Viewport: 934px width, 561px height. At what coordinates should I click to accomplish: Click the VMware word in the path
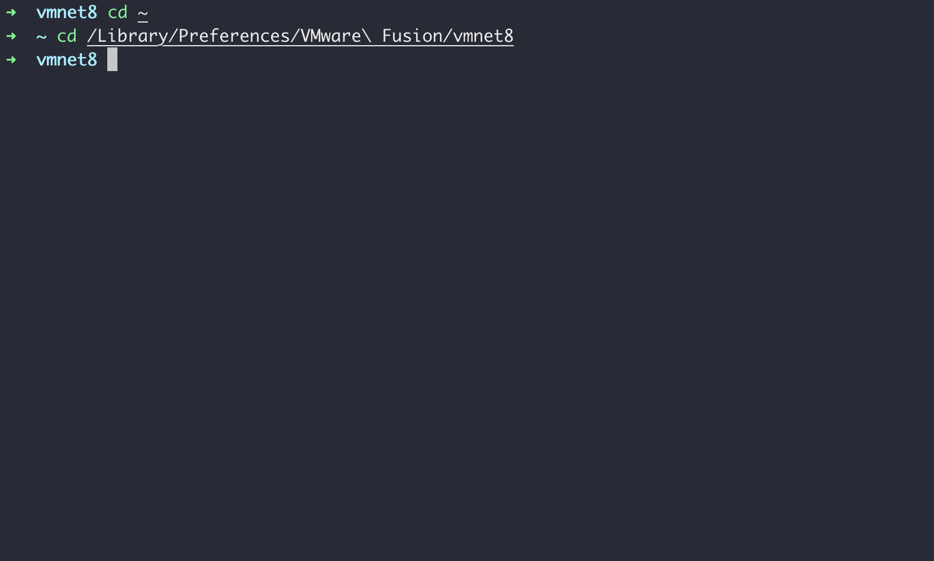[331, 36]
